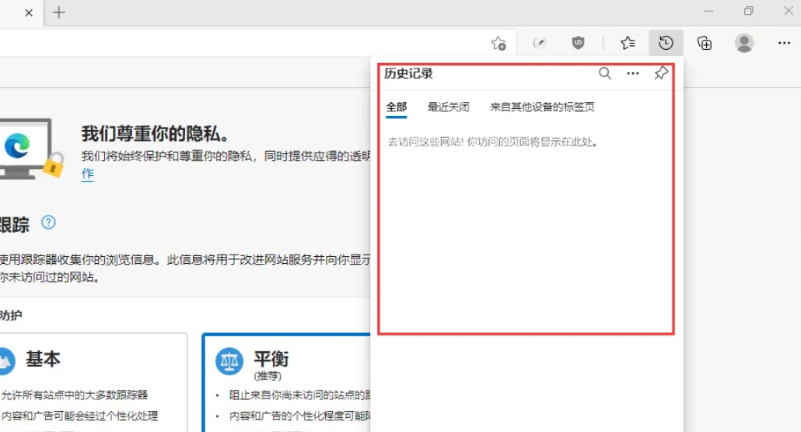
Task: Click the help icon beside 跟踪
Action: coord(49,223)
